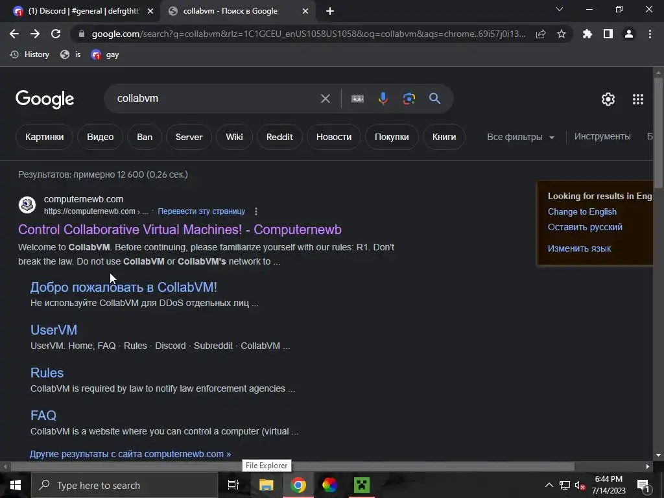Image resolution: width=664 pixels, height=498 pixels.
Task: Open File Explorer from taskbar
Action: pyautogui.click(x=267, y=485)
